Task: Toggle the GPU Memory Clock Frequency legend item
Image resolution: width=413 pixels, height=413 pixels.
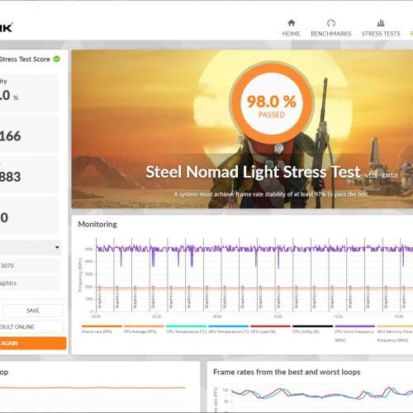Action: [395, 334]
